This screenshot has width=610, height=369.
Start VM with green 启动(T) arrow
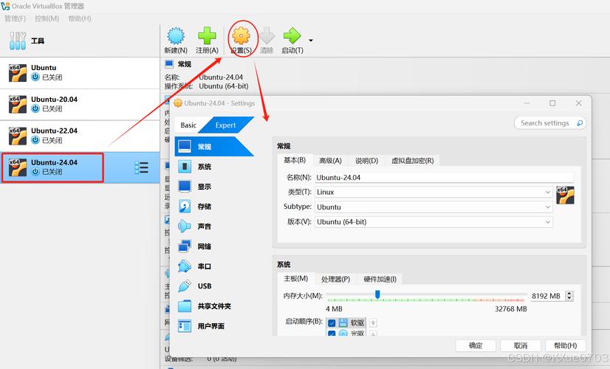[x=292, y=35]
